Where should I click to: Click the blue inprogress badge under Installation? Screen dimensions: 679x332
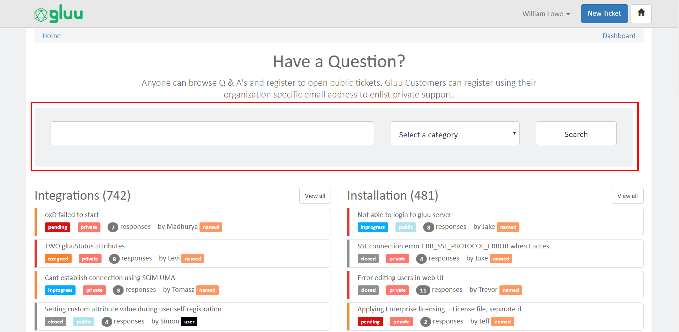373,227
